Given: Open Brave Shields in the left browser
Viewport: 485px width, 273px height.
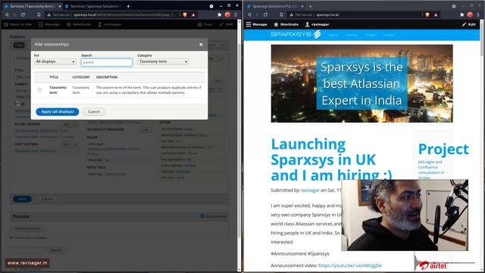Looking at the screenshot, I should click(x=185, y=14).
